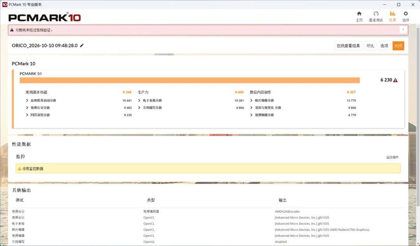Select the 结果 results chart icon
The image size is (420, 246).
coord(392,14)
